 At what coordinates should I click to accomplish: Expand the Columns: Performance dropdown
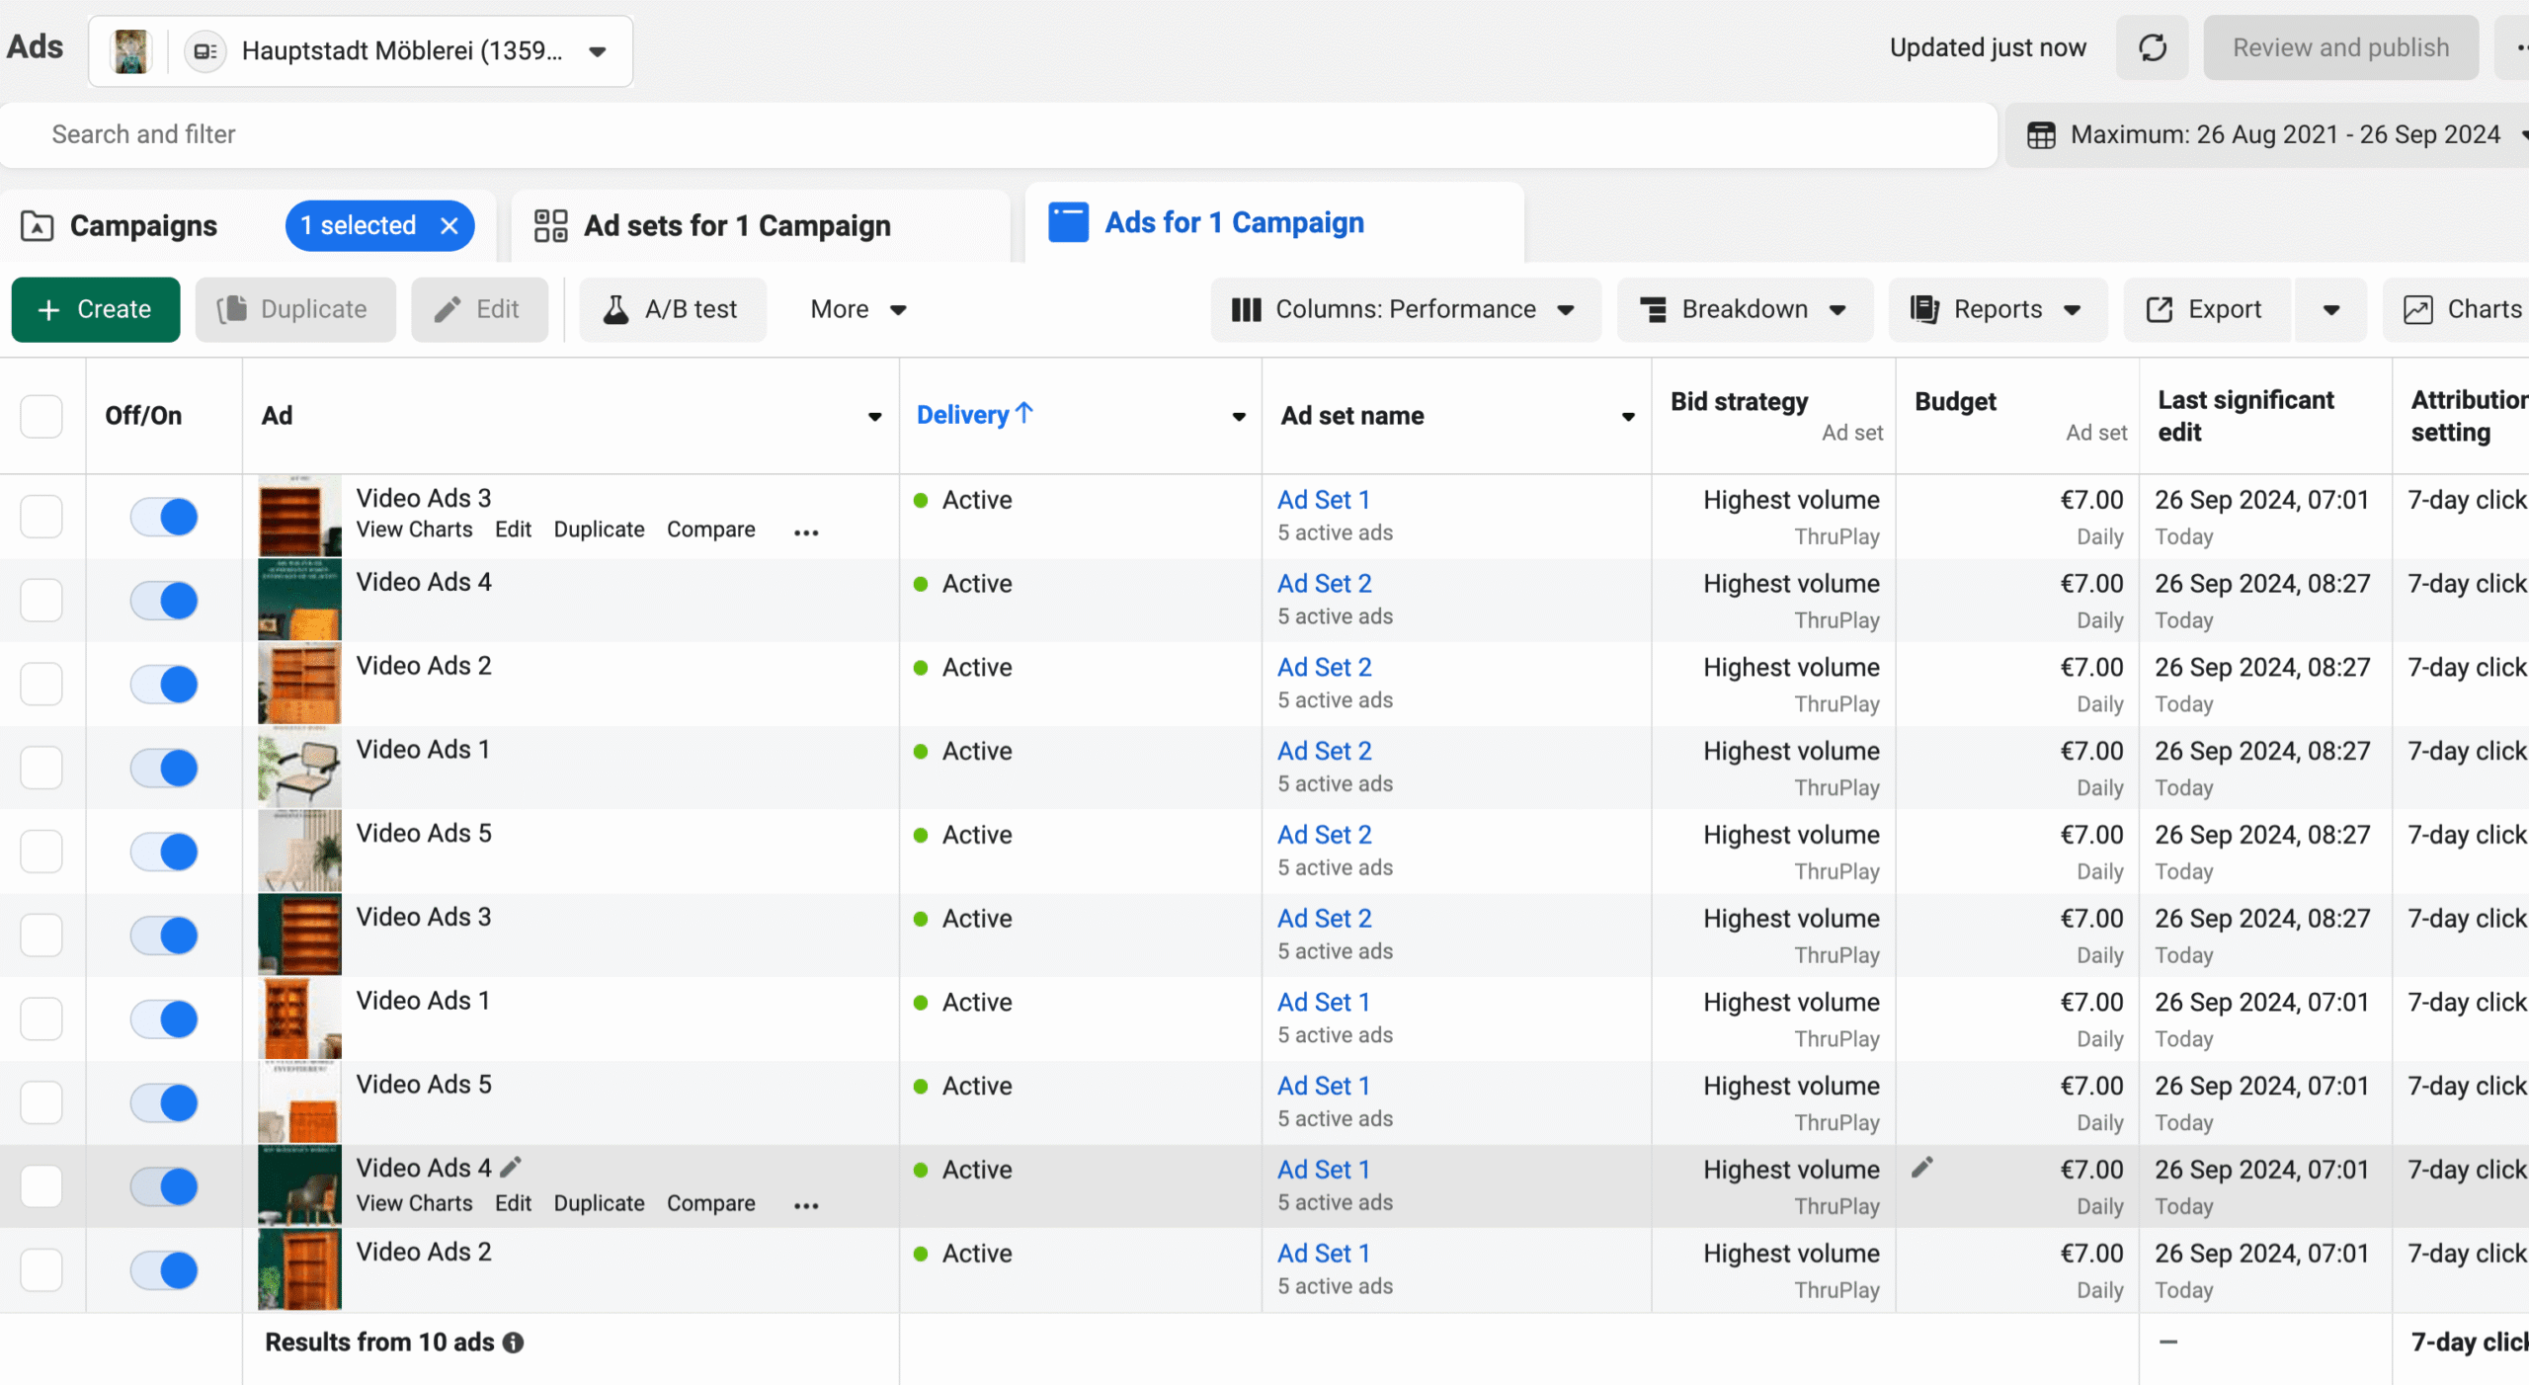click(x=1404, y=309)
